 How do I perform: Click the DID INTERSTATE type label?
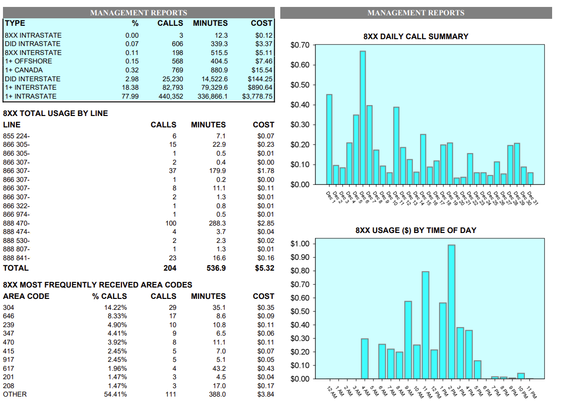pyautogui.click(x=32, y=79)
